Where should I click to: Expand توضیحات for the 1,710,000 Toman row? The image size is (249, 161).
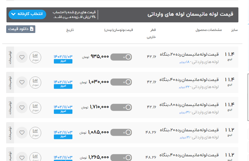(10, 107)
